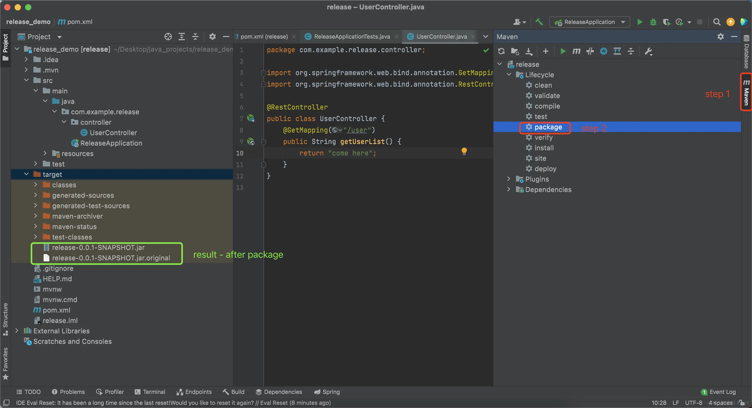Toggle Offline Mode in Maven toolbar
The image size is (752, 408).
coord(590,51)
